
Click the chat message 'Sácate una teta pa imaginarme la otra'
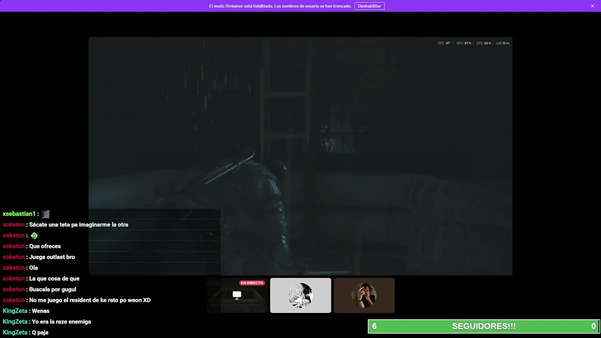[78, 225]
